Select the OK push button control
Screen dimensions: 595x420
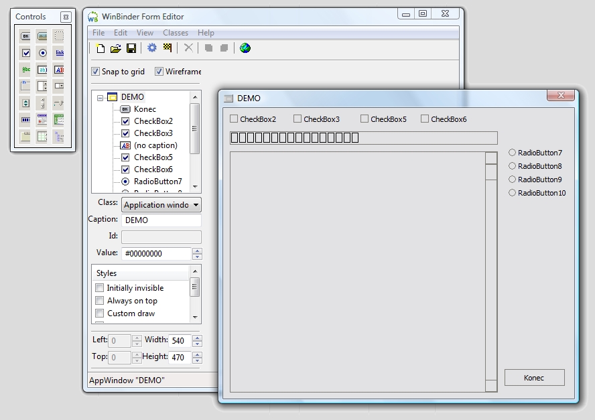pos(25,36)
